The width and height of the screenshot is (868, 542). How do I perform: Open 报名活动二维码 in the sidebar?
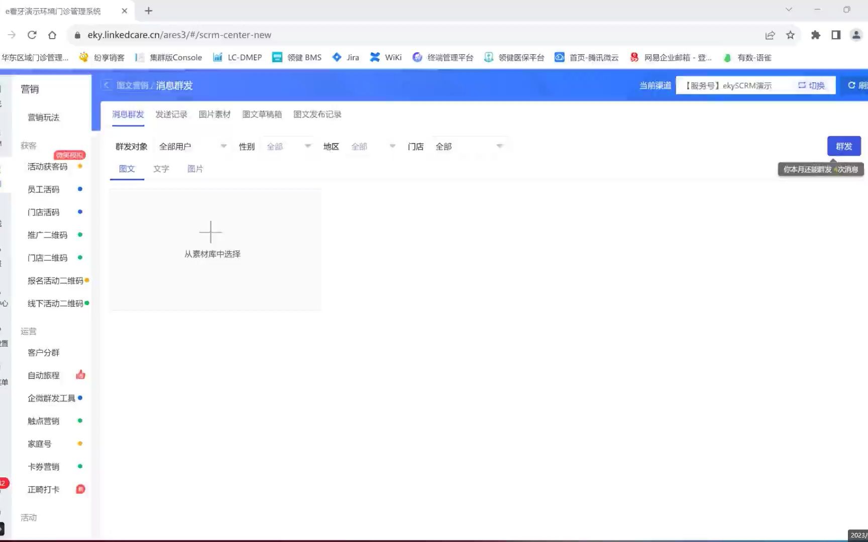pos(55,281)
